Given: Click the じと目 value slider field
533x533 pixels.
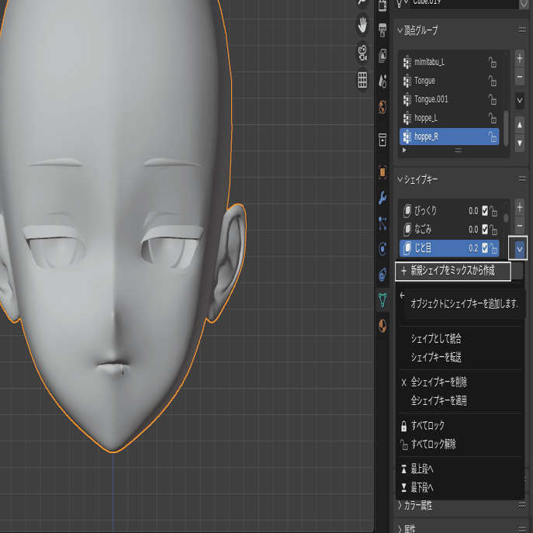Looking at the screenshot, I should (472, 248).
